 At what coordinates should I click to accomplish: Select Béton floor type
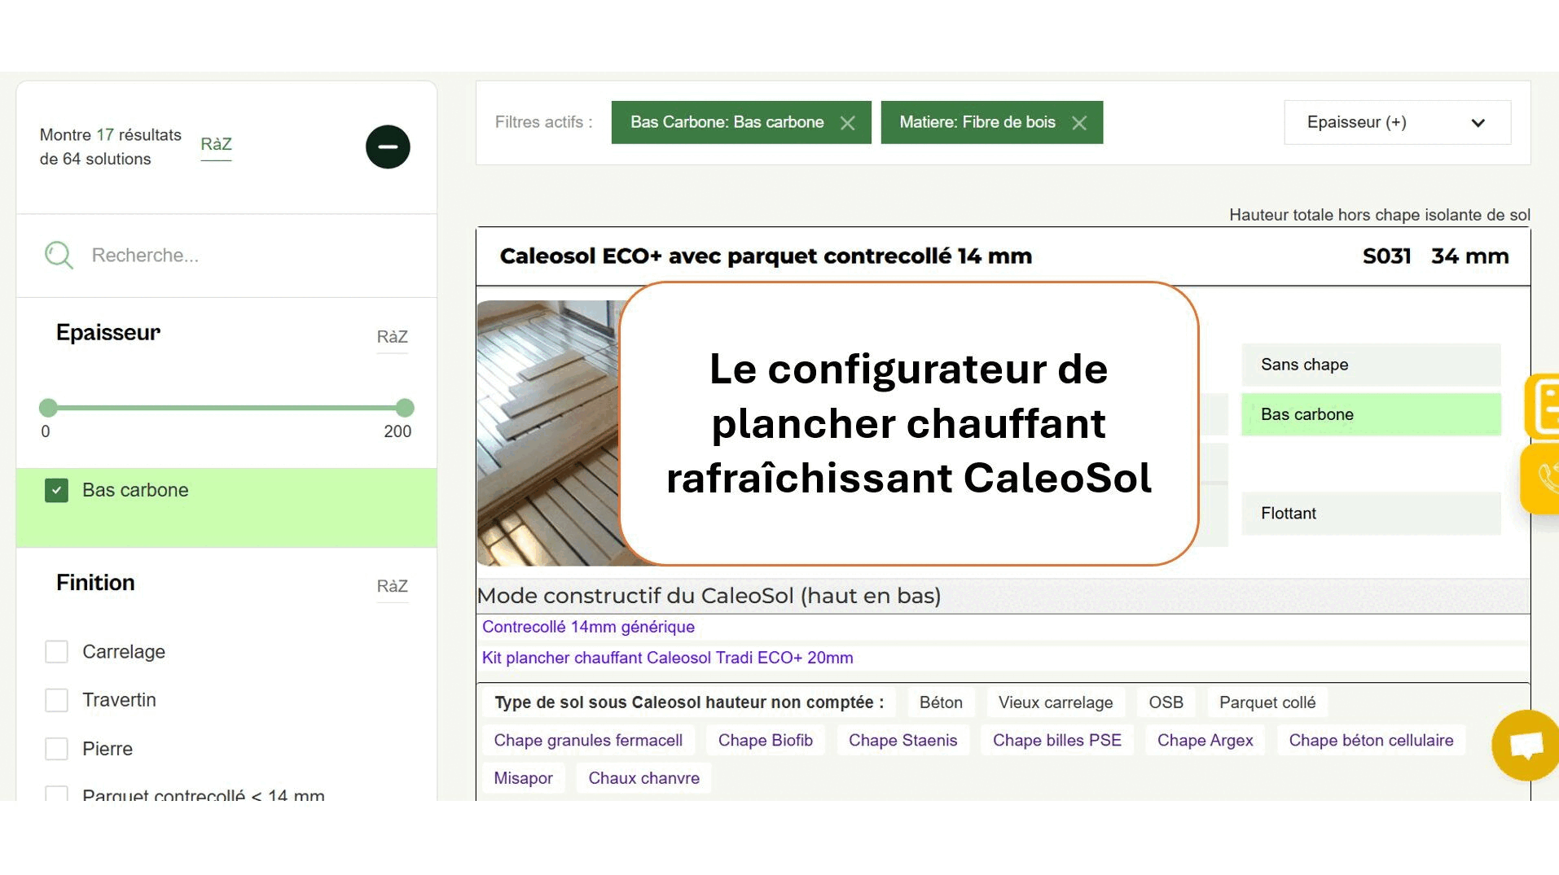coord(941,702)
